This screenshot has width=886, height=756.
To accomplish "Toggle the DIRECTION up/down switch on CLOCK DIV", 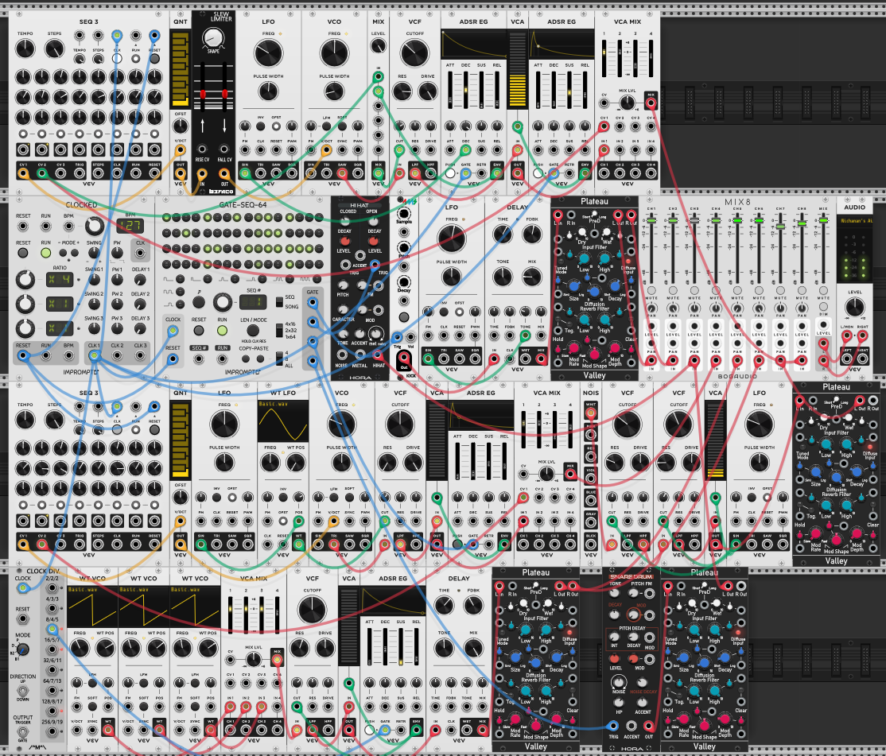I will [x=22, y=690].
